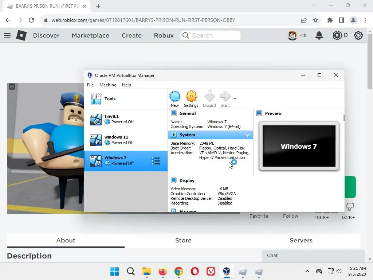Click the Roblox Search field
Screen dimensions: 373x280
pos(210,35)
